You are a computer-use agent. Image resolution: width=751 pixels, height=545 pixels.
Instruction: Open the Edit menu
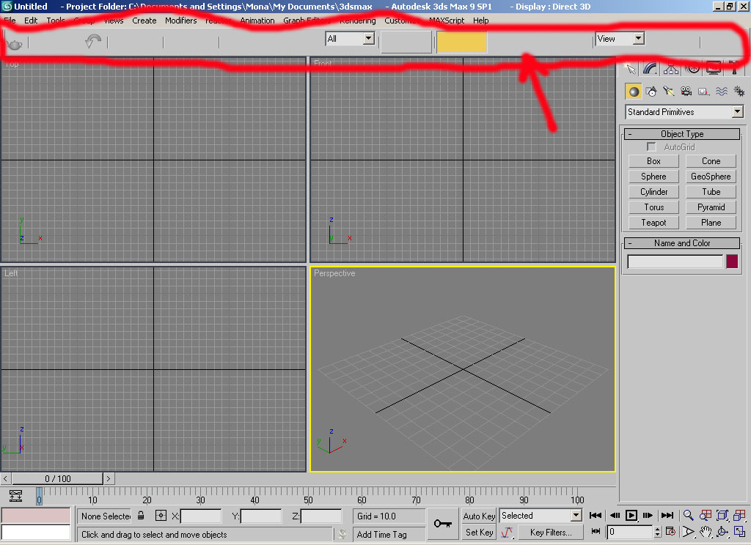coord(31,21)
